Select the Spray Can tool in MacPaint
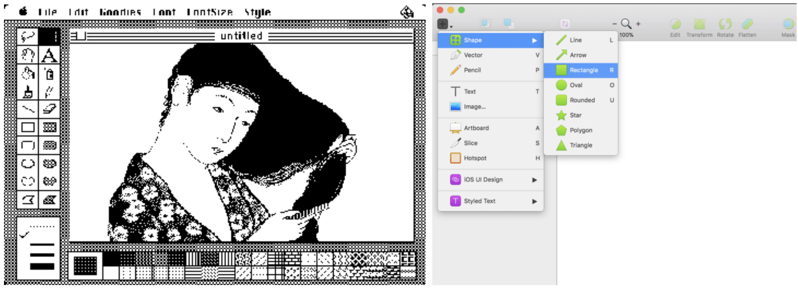 tap(49, 73)
